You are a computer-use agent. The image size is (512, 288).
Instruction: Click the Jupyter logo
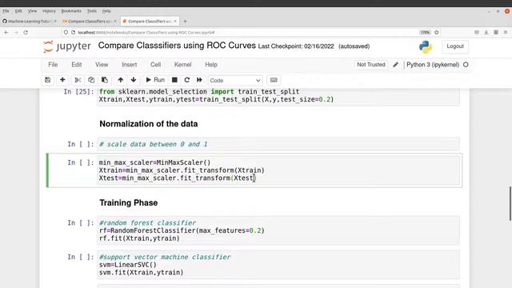pyautogui.click(x=67, y=46)
